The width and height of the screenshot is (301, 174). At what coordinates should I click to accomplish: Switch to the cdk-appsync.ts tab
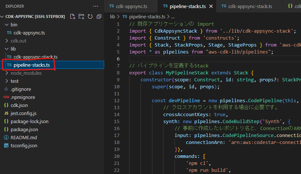tap(131, 6)
